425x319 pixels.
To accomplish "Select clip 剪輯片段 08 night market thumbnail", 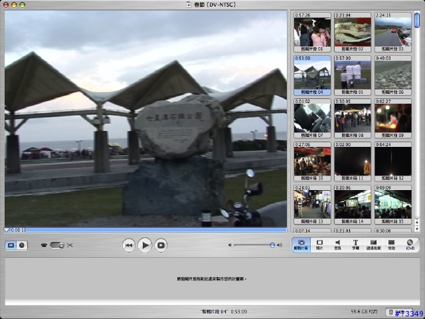I will 353,118.
